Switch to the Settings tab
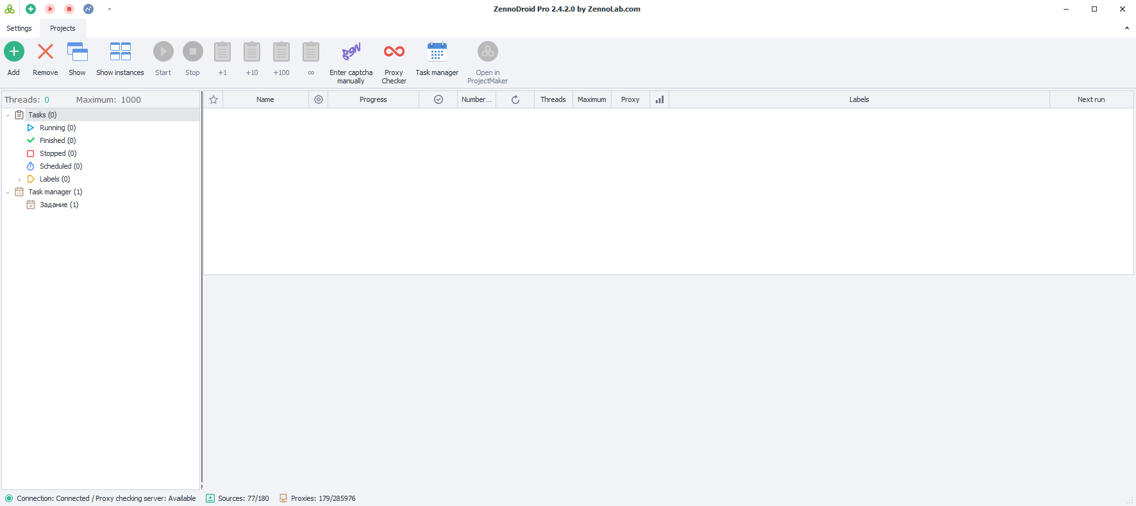The width and height of the screenshot is (1136, 506). tap(19, 28)
